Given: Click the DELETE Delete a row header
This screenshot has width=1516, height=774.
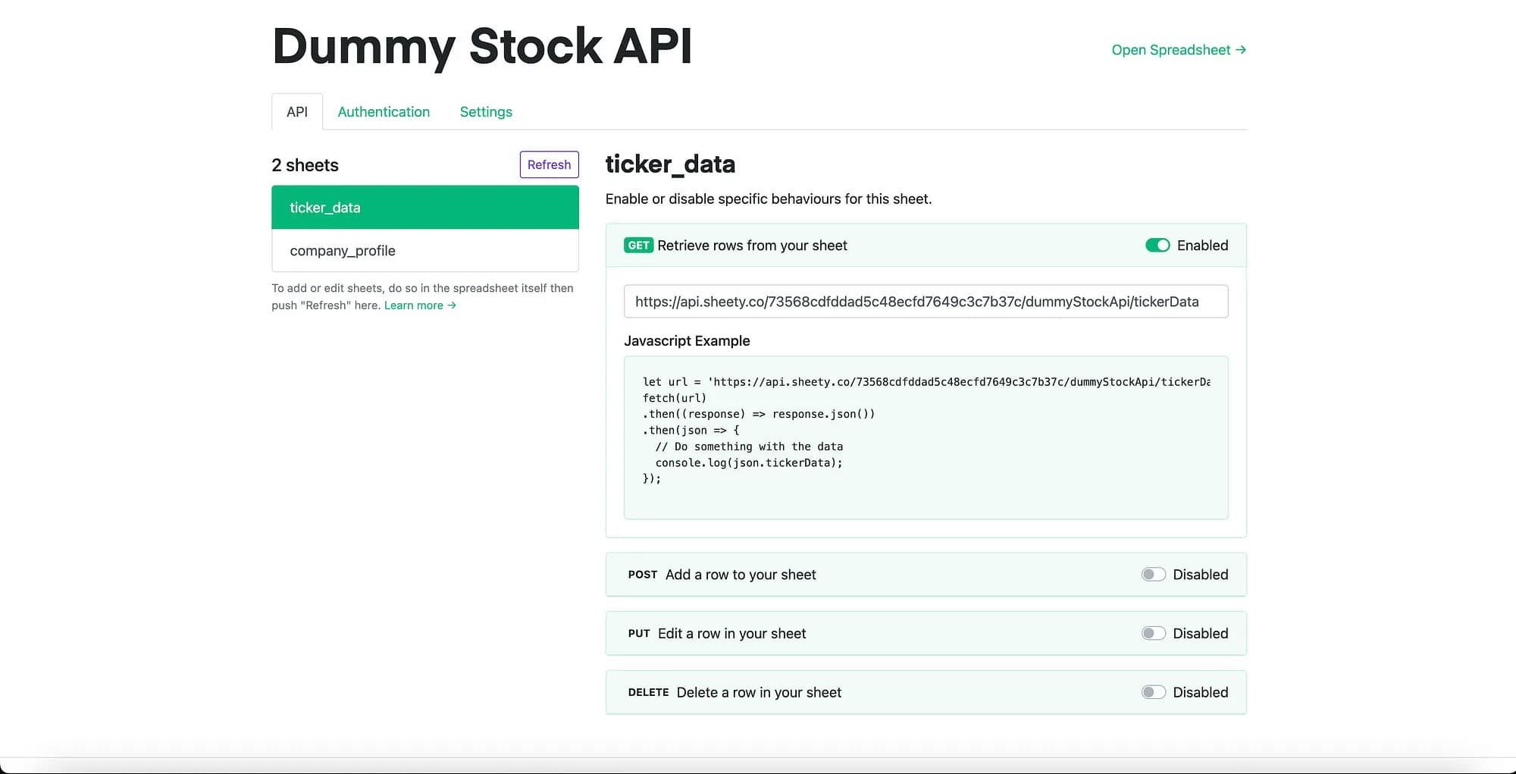Looking at the screenshot, I should coord(926,692).
